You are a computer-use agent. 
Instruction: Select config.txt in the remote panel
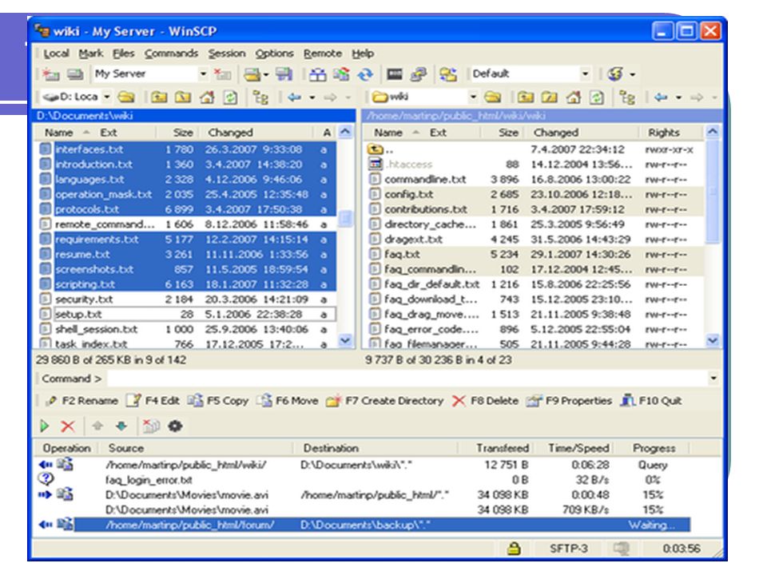point(535,194)
